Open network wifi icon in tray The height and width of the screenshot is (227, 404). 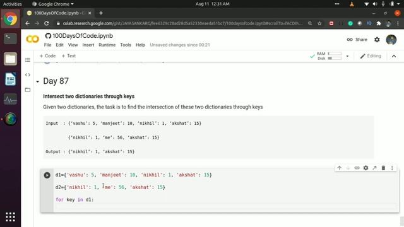tap(366, 4)
